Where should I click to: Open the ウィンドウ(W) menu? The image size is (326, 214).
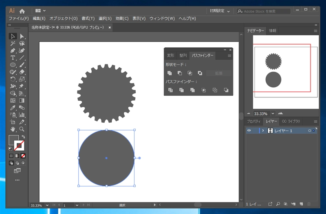coord(162,18)
